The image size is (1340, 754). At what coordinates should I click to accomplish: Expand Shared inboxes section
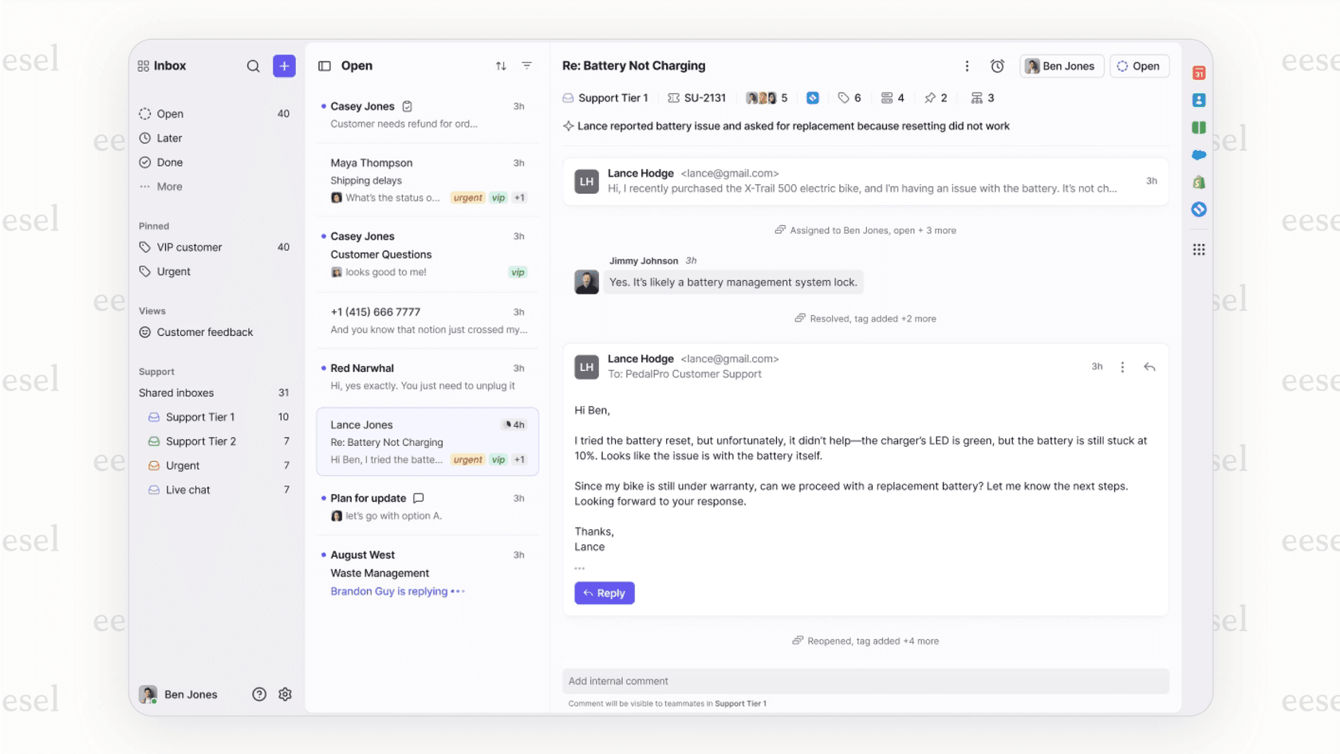tap(176, 393)
